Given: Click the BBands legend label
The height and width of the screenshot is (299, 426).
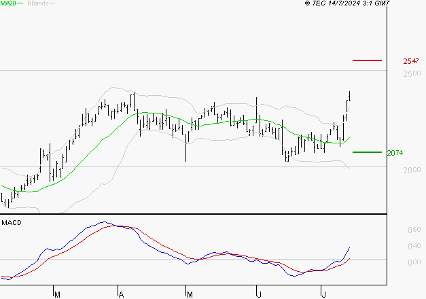Looking at the screenshot, I should pyautogui.click(x=38, y=3).
